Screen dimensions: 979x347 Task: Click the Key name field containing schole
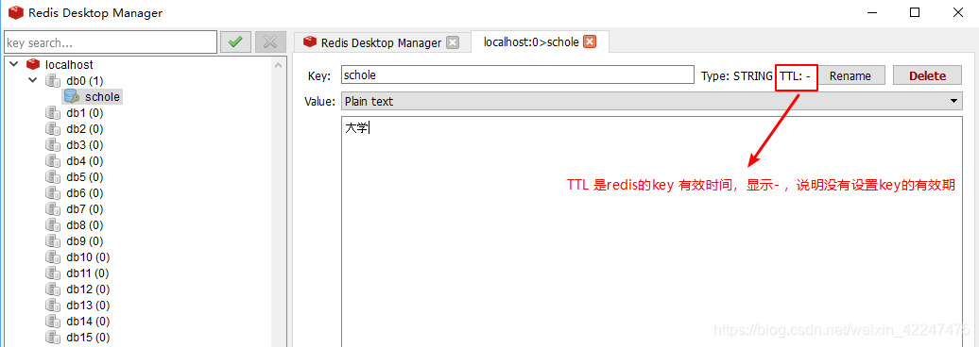pyautogui.click(x=518, y=74)
